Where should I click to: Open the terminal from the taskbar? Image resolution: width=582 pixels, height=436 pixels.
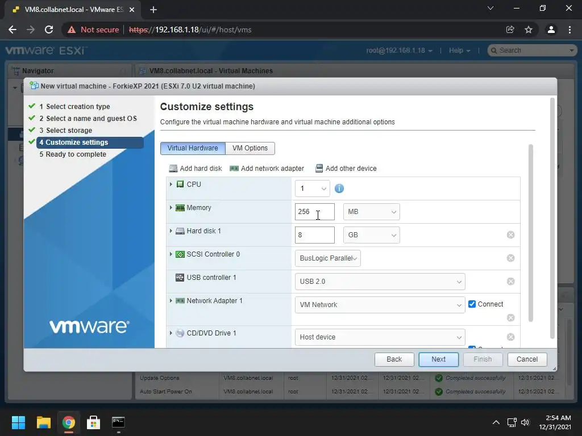(x=118, y=422)
